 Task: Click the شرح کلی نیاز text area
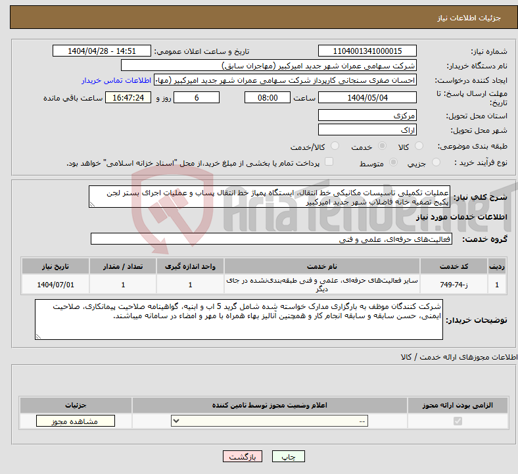[x=270, y=197]
